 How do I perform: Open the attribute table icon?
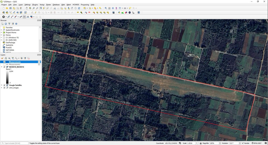tap(109, 8)
